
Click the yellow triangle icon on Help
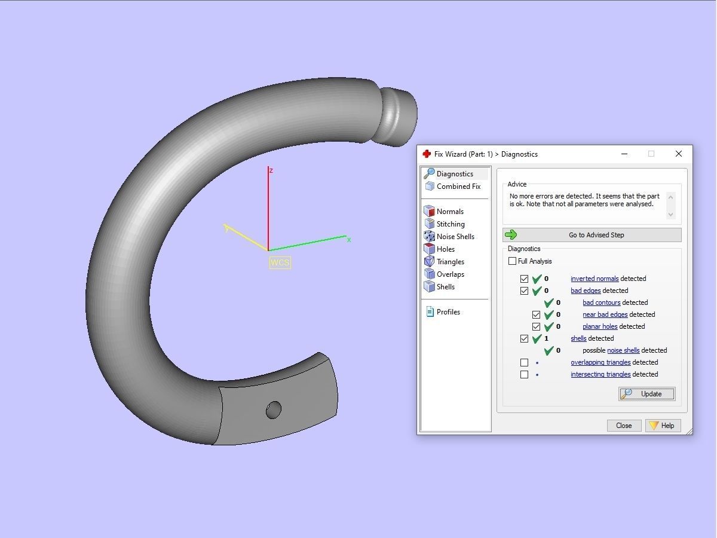(654, 426)
